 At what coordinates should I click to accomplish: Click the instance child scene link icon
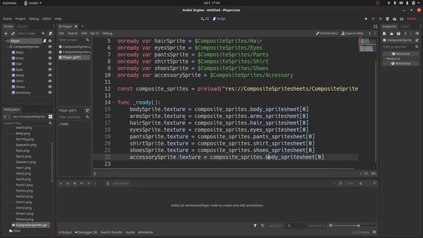13,34
